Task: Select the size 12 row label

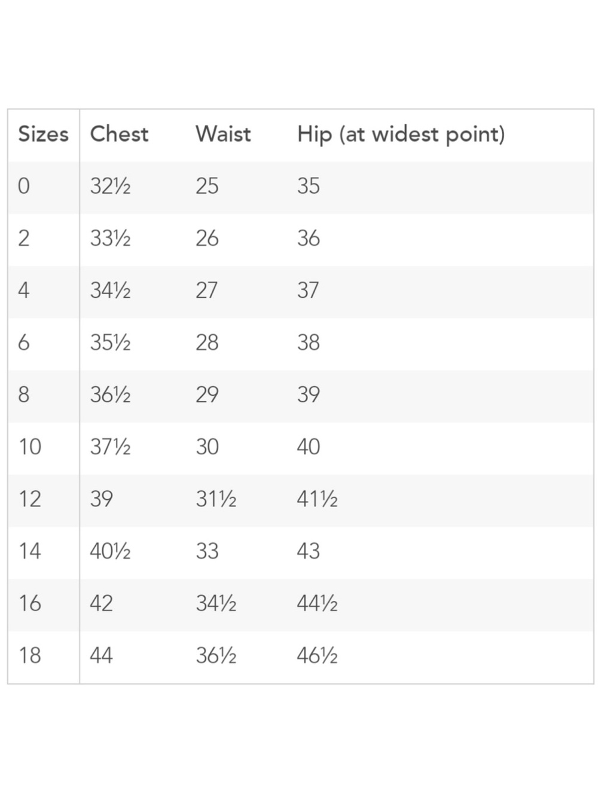Action: coord(30,499)
